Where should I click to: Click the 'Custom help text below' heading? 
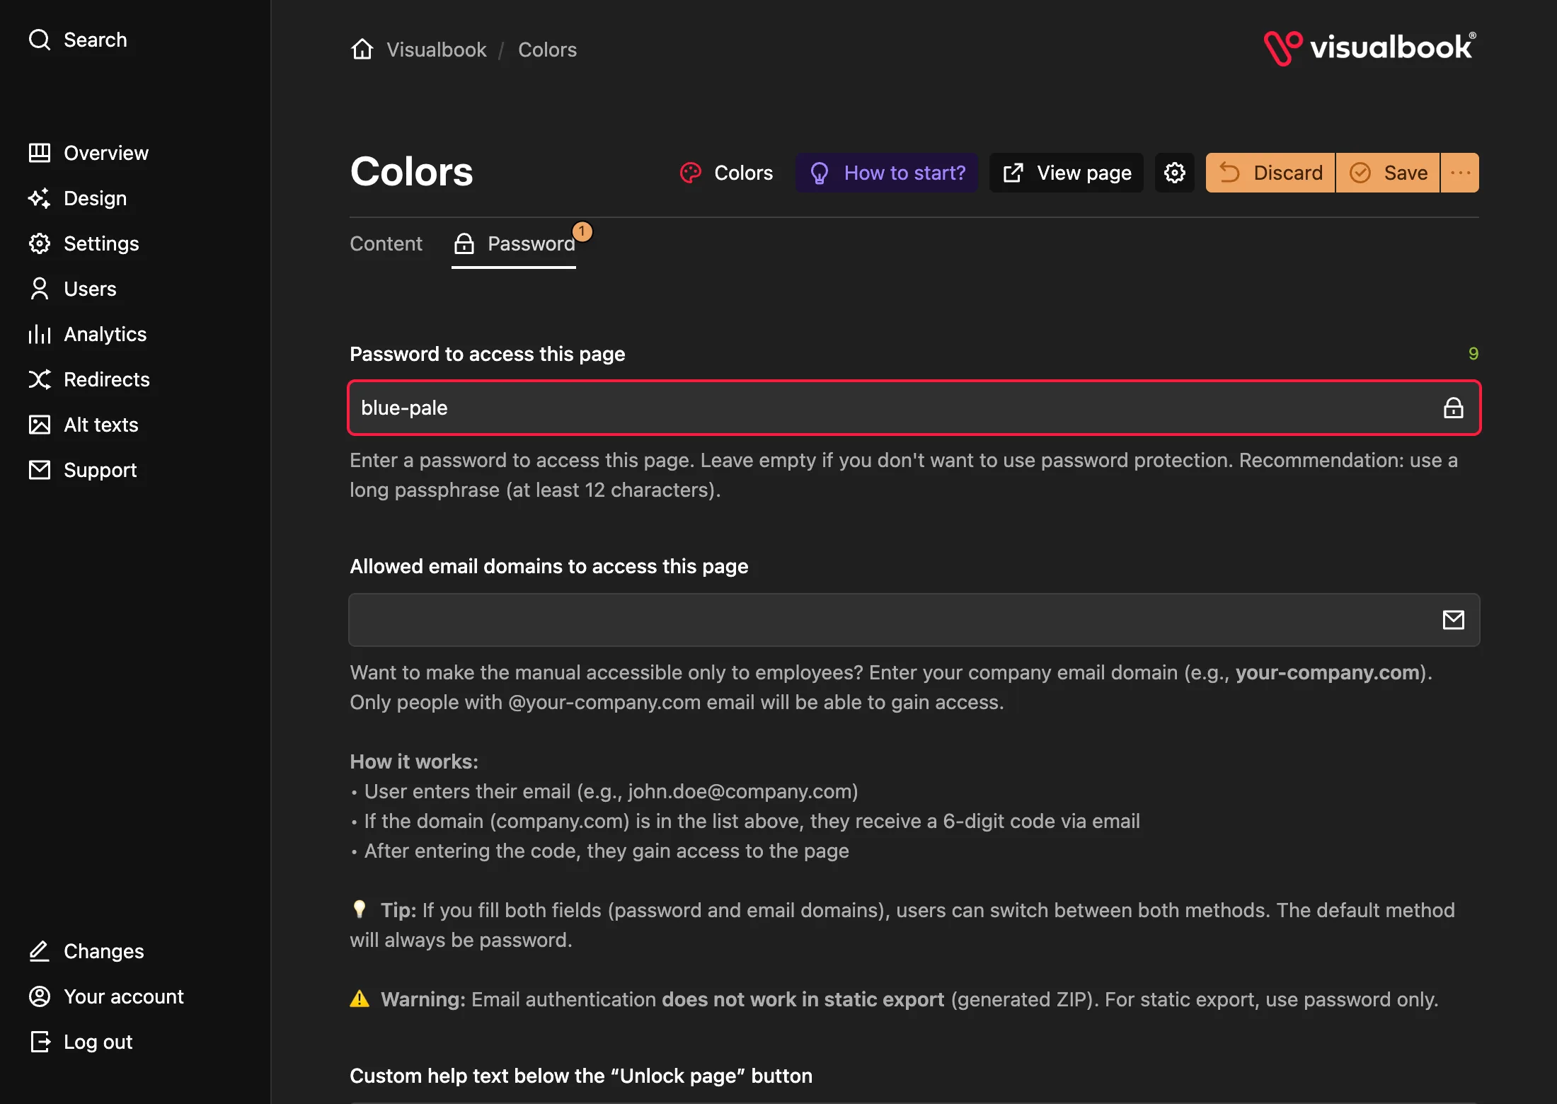(581, 1076)
